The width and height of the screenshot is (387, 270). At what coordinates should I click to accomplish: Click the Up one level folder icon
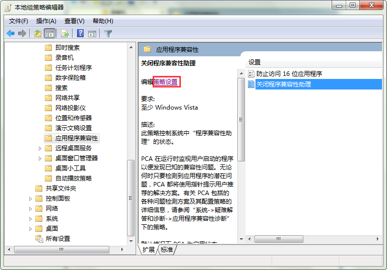pyautogui.click(x=37, y=34)
